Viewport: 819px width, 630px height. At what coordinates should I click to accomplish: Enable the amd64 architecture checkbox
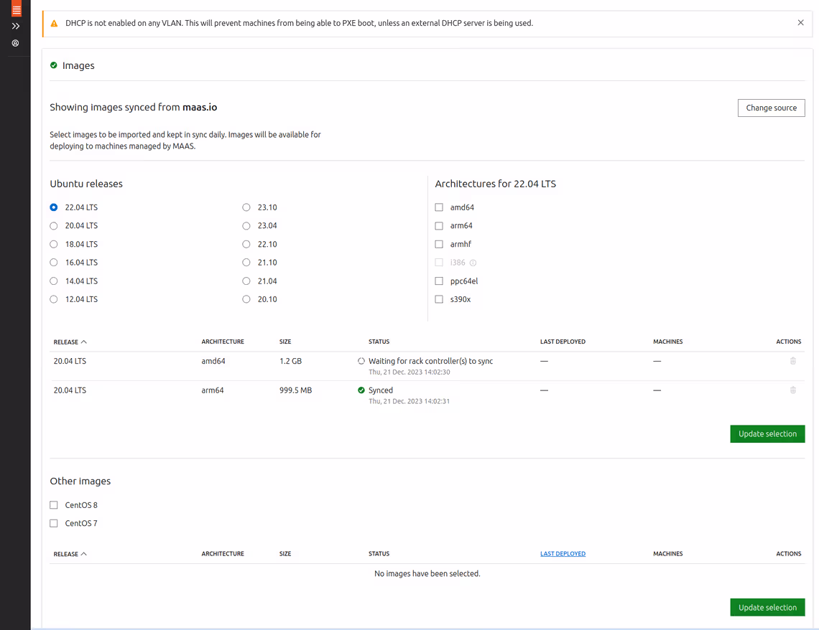[x=439, y=207]
